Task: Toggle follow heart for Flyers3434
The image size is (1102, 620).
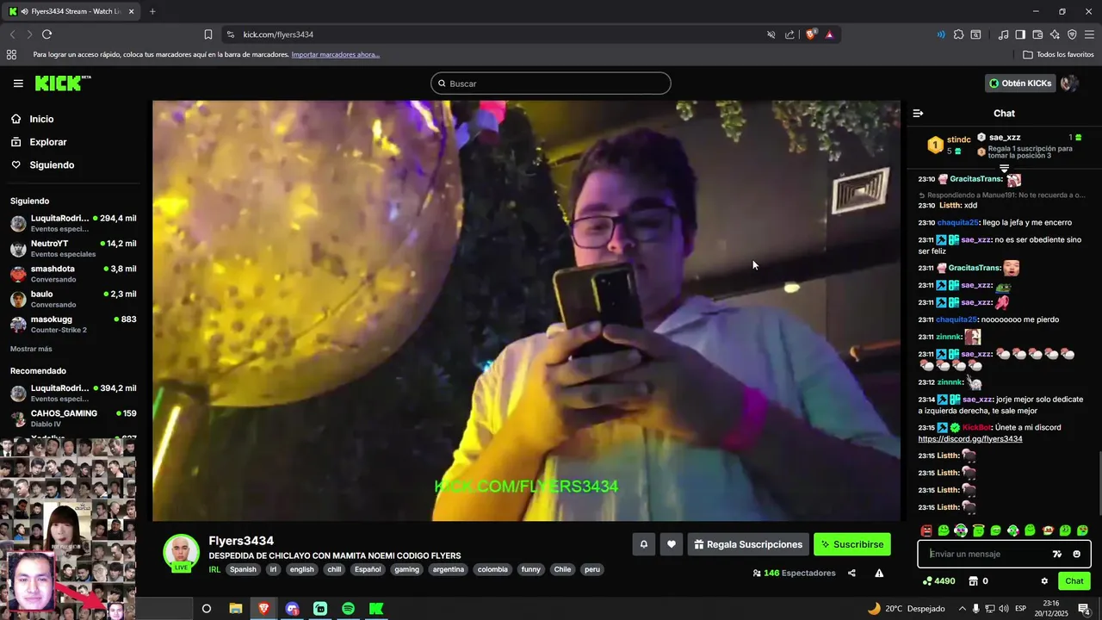Action: [672, 544]
